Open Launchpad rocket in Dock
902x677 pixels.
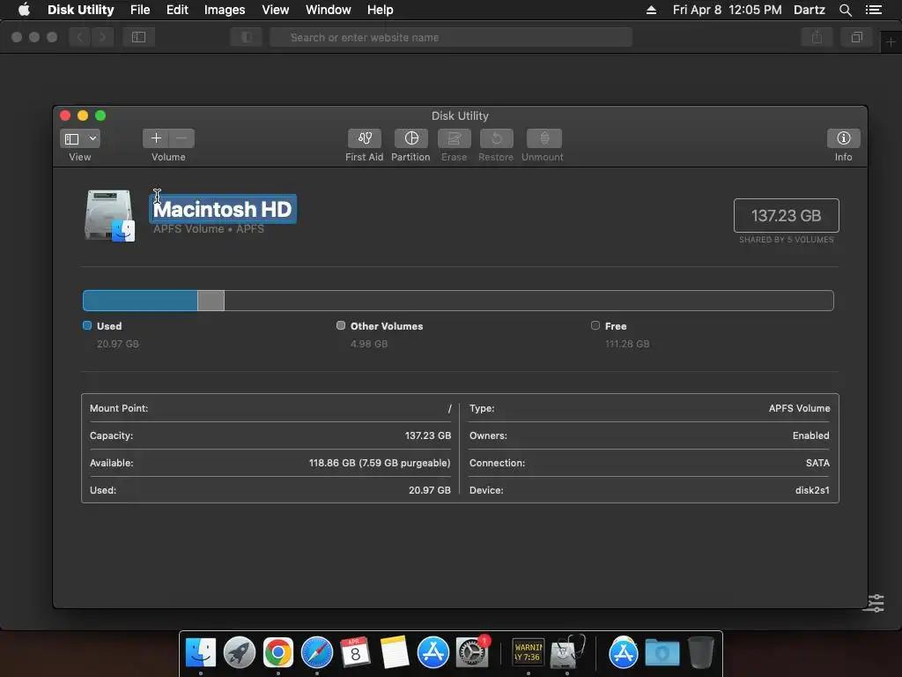click(x=240, y=653)
